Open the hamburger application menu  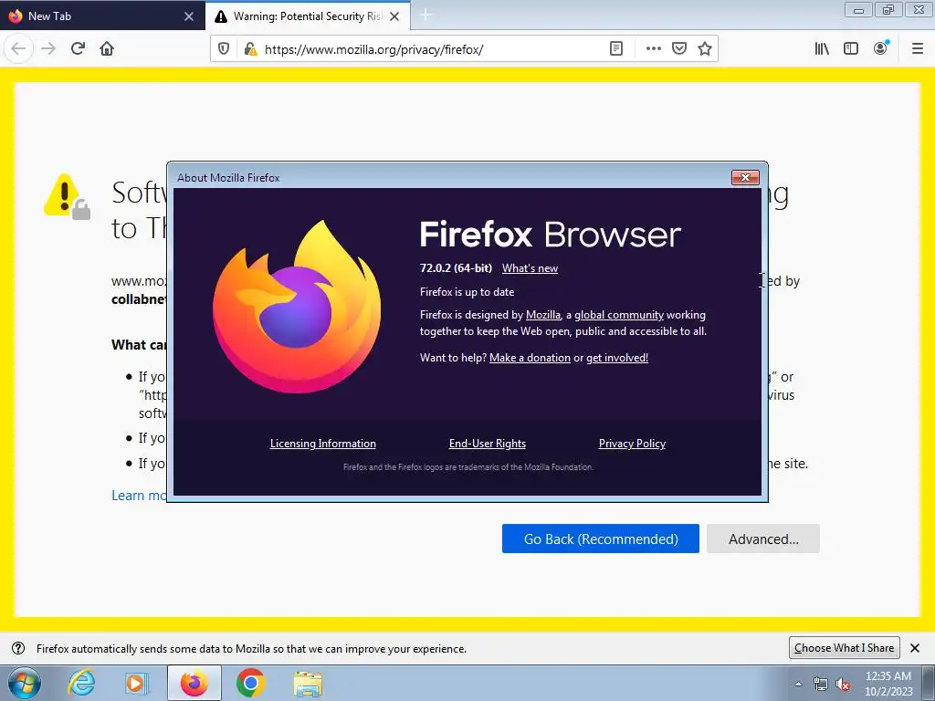tap(918, 49)
